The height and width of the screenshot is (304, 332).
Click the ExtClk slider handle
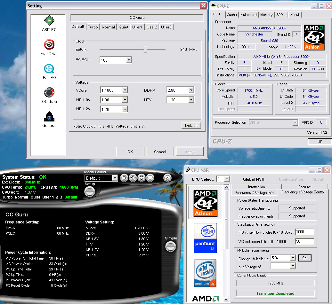coord(145,50)
